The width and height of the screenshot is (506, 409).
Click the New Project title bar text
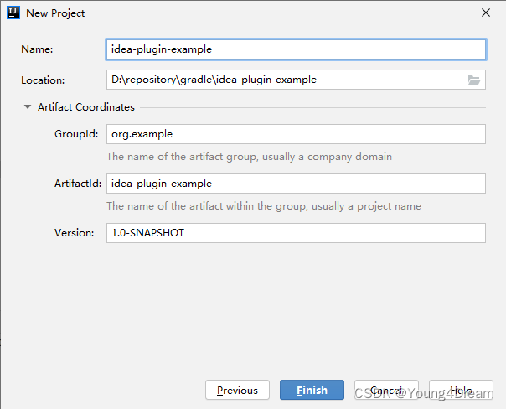pyautogui.click(x=55, y=13)
